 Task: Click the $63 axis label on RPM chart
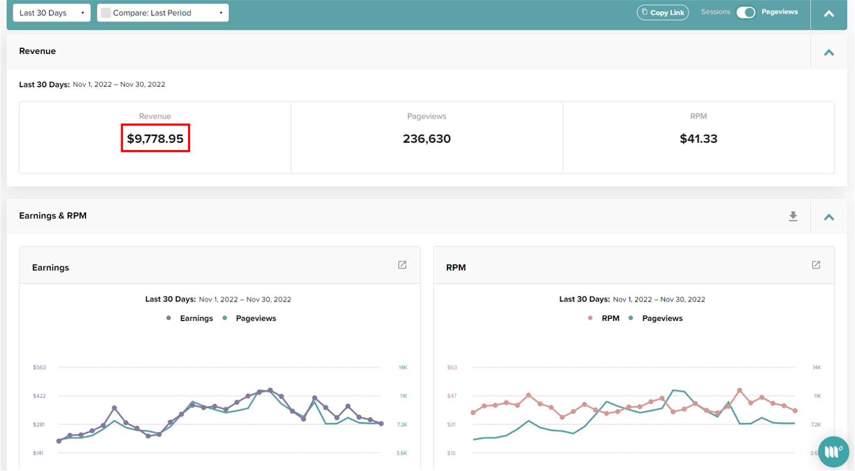click(x=452, y=367)
